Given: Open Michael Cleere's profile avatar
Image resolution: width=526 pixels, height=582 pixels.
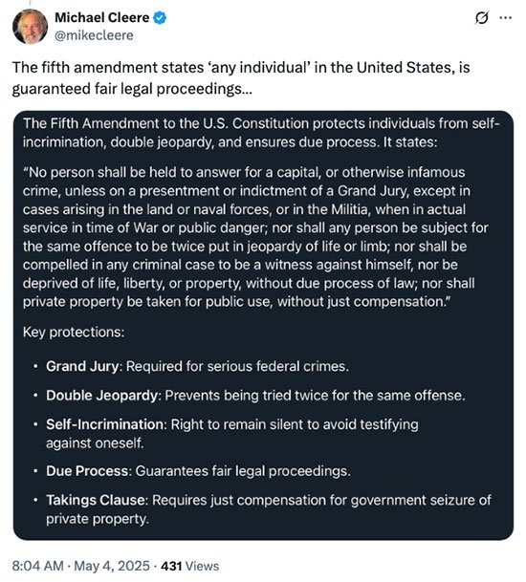Looking at the screenshot, I should (30, 27).
